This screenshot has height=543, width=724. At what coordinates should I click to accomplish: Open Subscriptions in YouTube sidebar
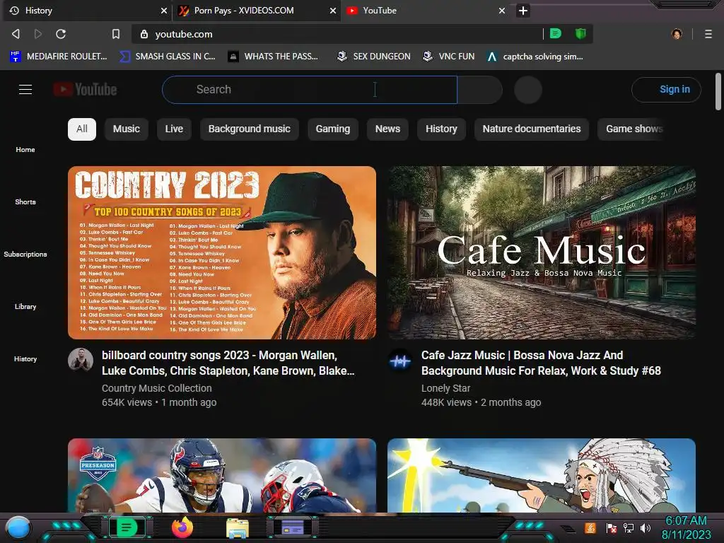coord(25,254)
